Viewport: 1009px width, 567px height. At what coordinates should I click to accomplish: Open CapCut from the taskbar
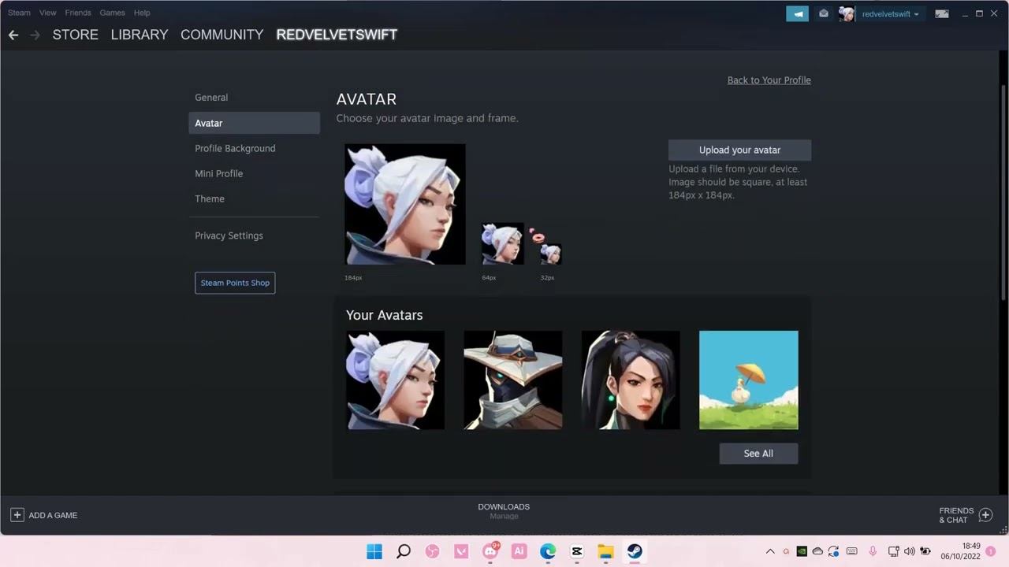(577, 551)
